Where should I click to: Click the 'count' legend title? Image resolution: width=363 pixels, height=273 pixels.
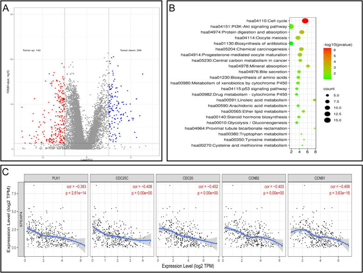pos(329,89)
